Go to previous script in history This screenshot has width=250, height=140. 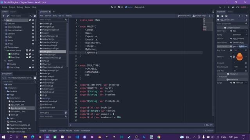point(209,16)
